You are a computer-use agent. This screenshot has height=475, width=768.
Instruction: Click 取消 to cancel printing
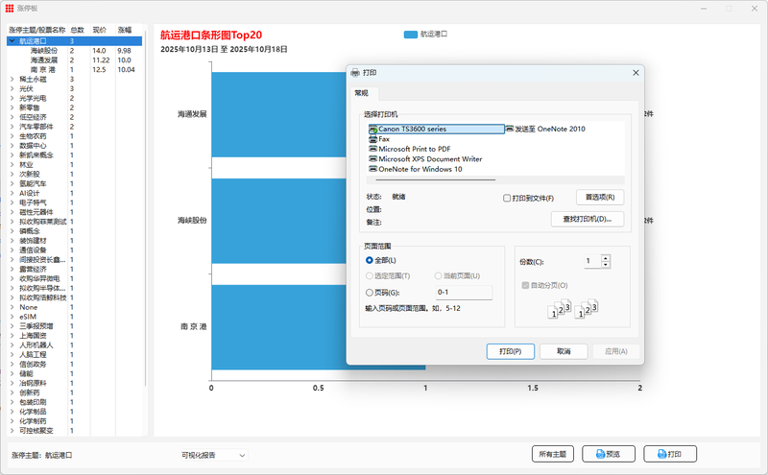point(564,351)
